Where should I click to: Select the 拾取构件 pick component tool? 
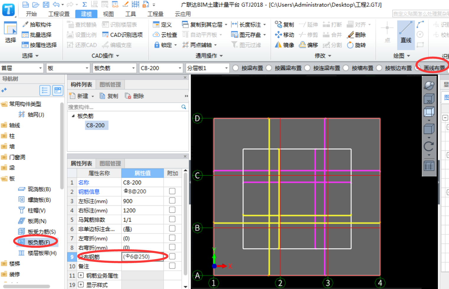coord(37,25)
